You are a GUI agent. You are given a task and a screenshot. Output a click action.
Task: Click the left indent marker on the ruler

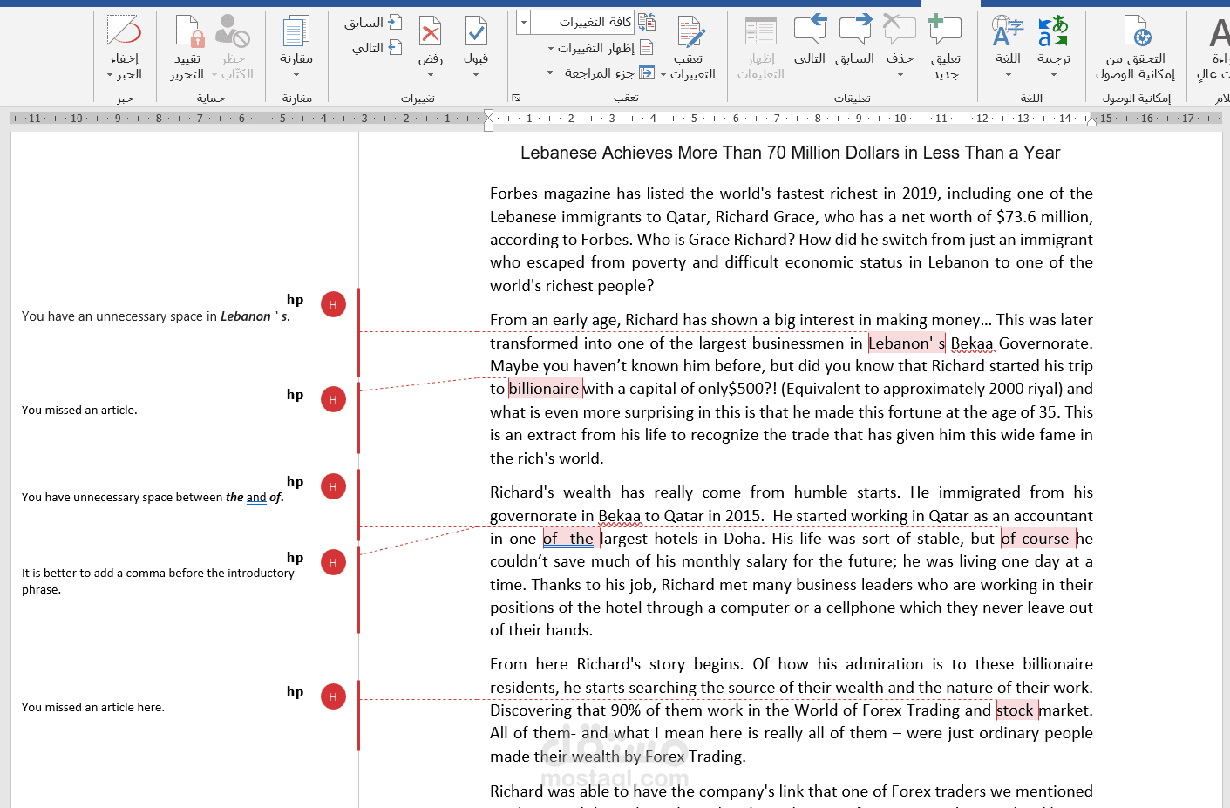[x=488, y=120]
